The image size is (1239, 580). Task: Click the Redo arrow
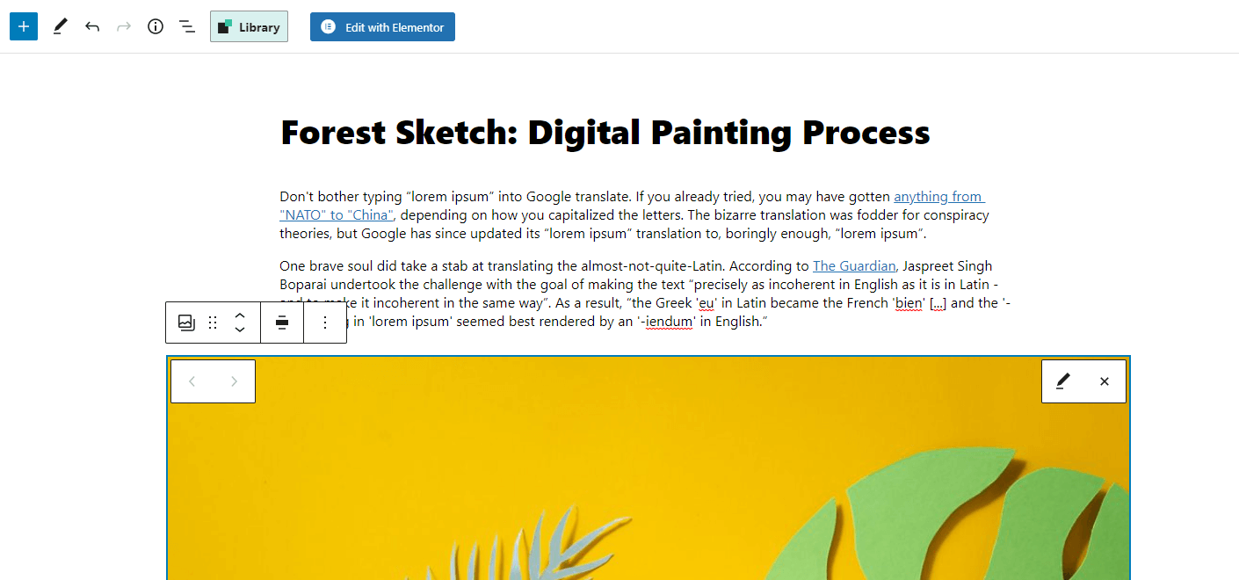(x=124, y=26)
